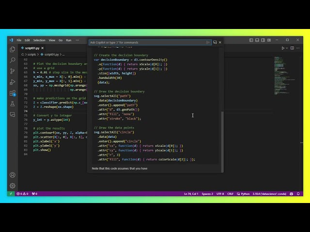Open the Run and Debug view
310x232 pixels.
coord(13,82)
